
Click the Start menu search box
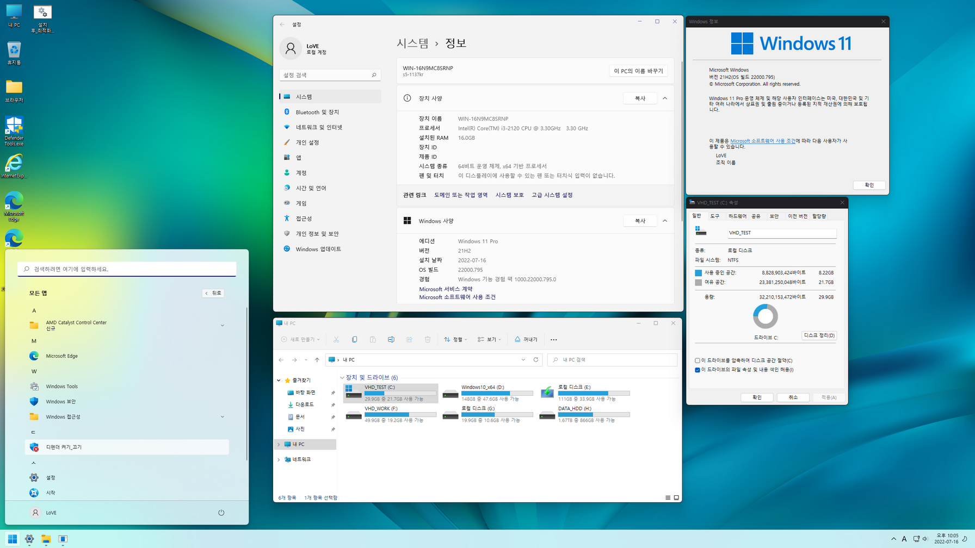(x=127, y=269)
